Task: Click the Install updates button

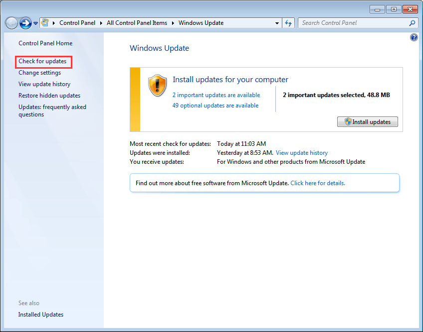Action: pyautogui.click(x=368, y=121)
